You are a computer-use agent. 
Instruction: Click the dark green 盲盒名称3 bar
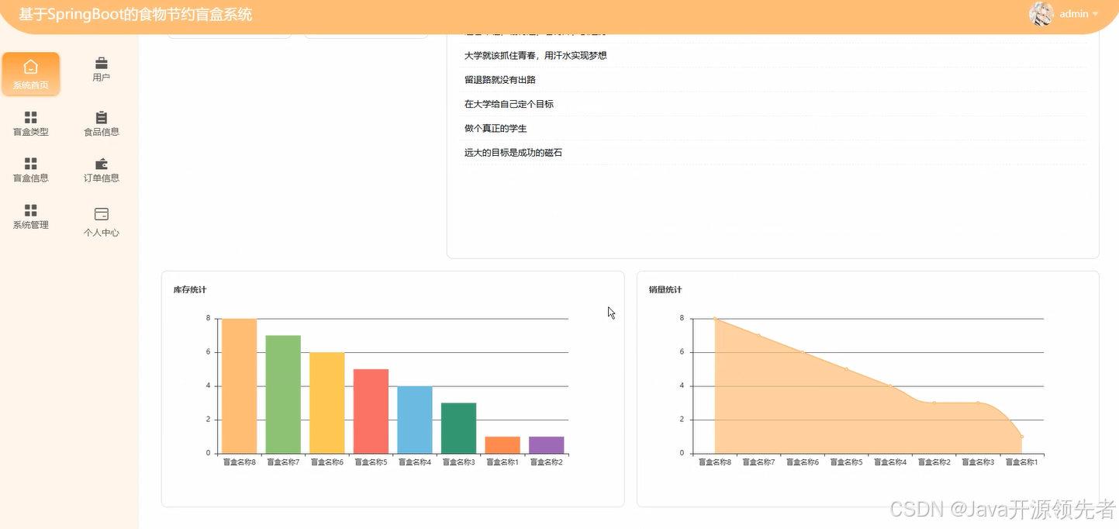click(x=459, y=428)
